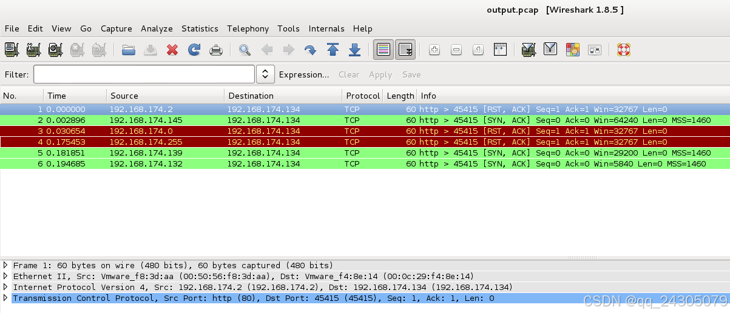This screenshot has height=313, width=730.
Task: Open the filter history dropdown
Action: coord(265,74)
